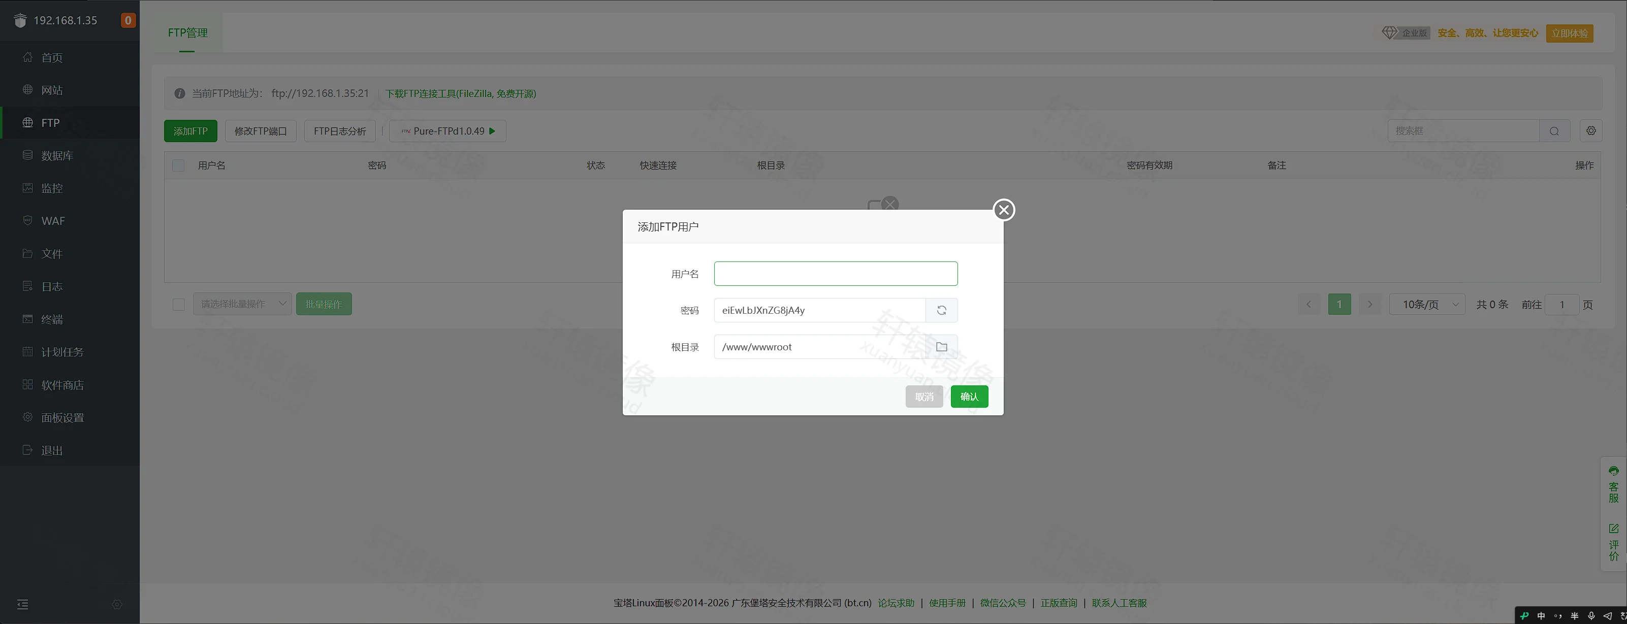Screen dimensions: 1627x624
Task: Open the feedback (评价) widget
Action: (x=1614, y=542)
